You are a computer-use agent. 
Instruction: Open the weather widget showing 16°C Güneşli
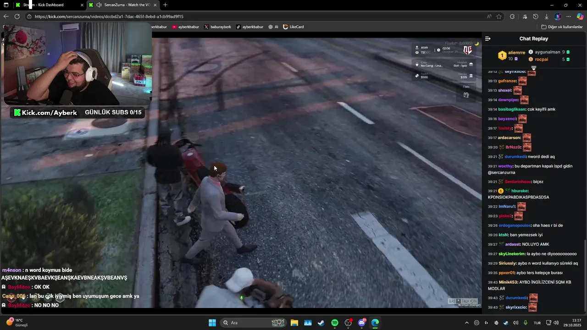17,323
